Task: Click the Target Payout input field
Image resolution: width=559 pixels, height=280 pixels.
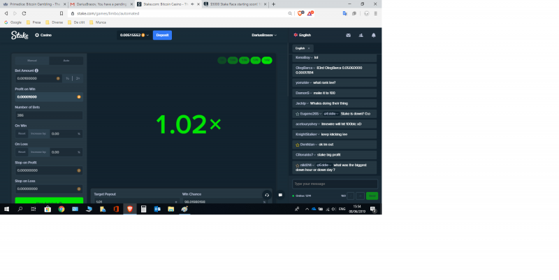Action: 136,201
